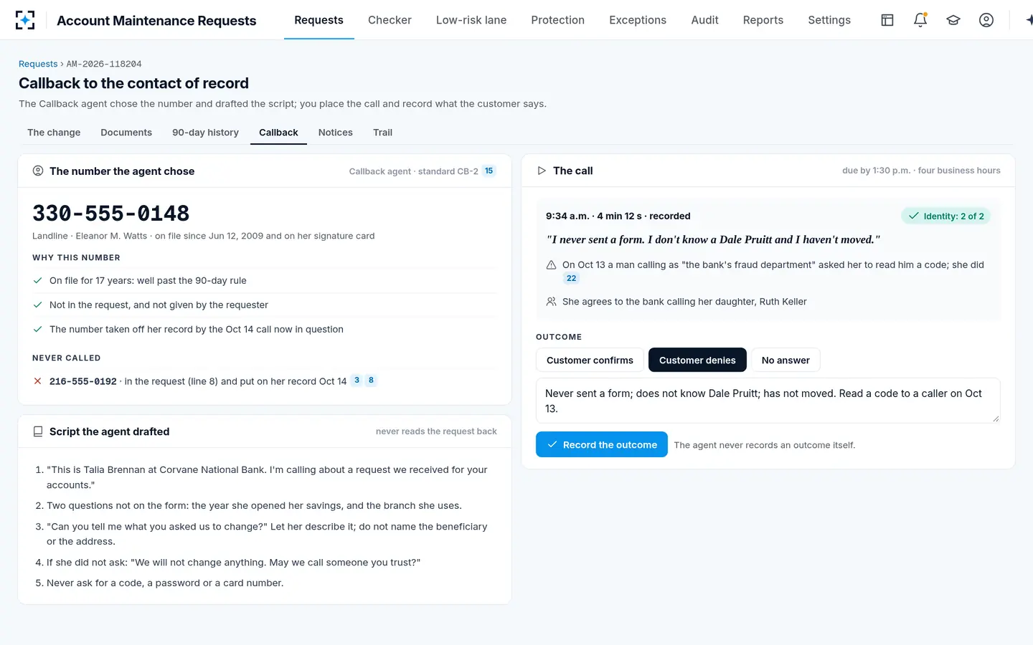
Task: Click the graduation cap icon in the header
Action: 953,20
